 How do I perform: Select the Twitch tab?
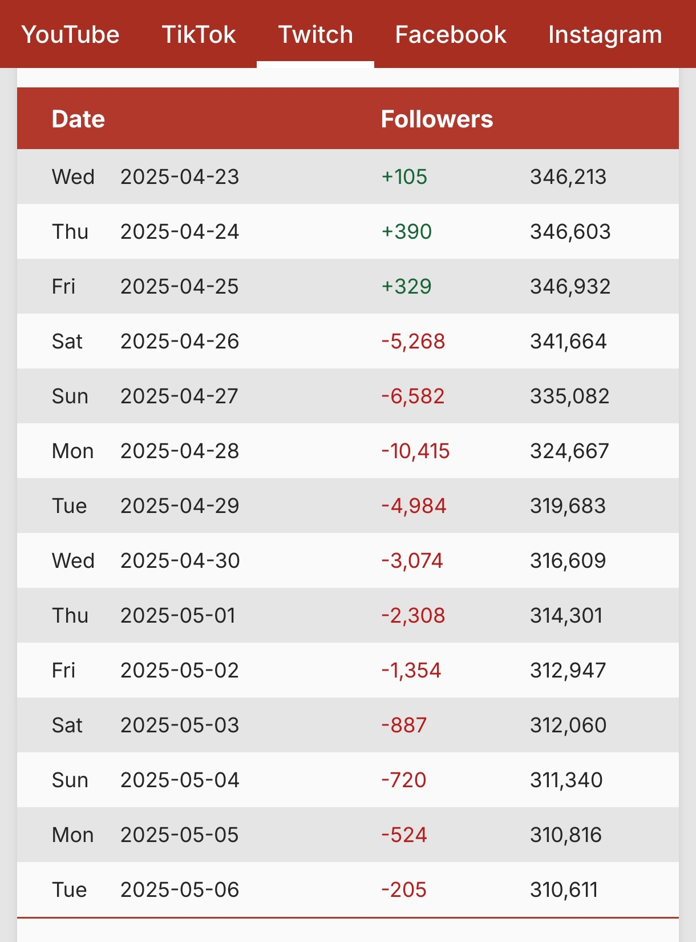coord(315,34)
